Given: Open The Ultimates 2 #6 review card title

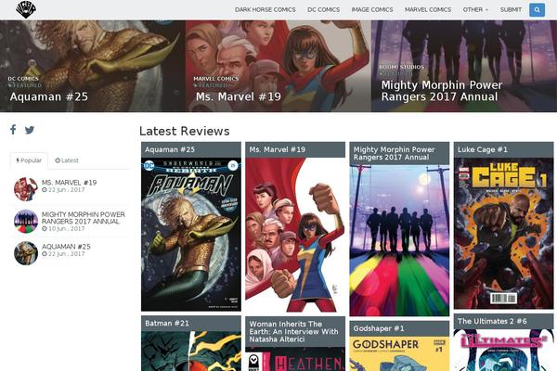Looking at the screenshot, I should click(492, 321).
